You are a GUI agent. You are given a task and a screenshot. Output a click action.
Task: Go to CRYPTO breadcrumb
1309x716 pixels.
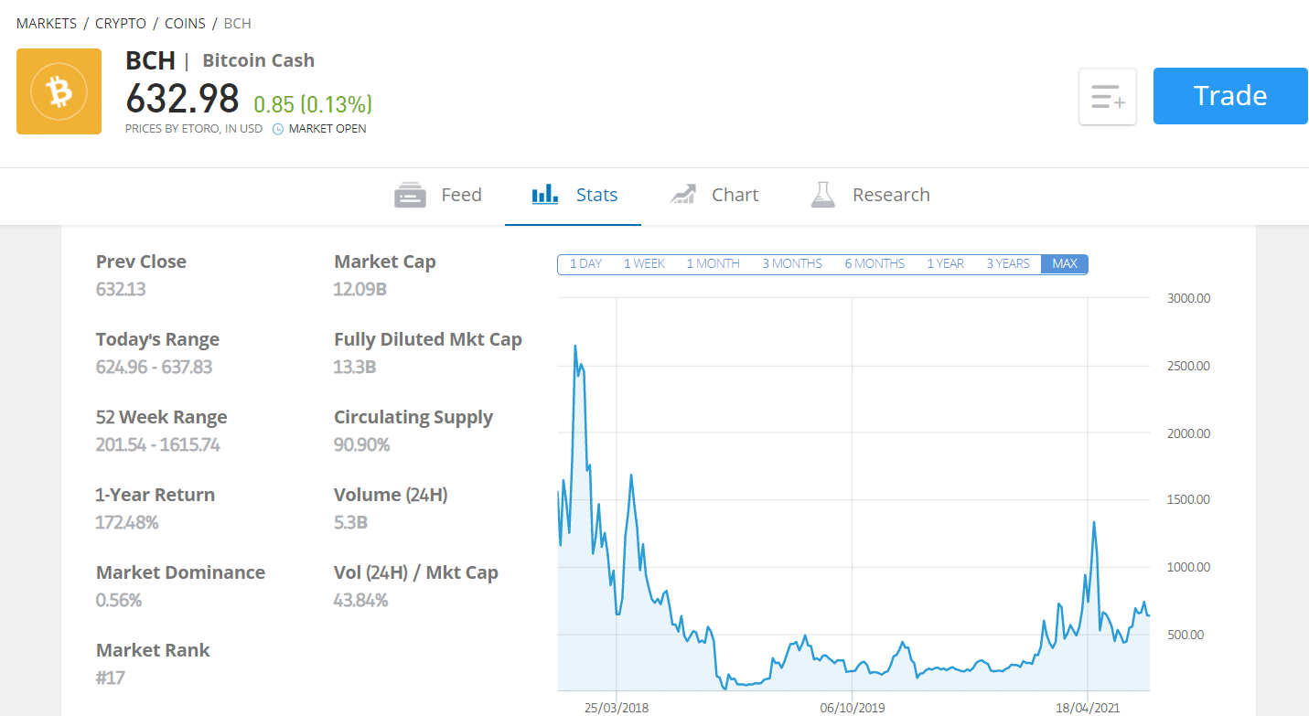coord(121,23)
